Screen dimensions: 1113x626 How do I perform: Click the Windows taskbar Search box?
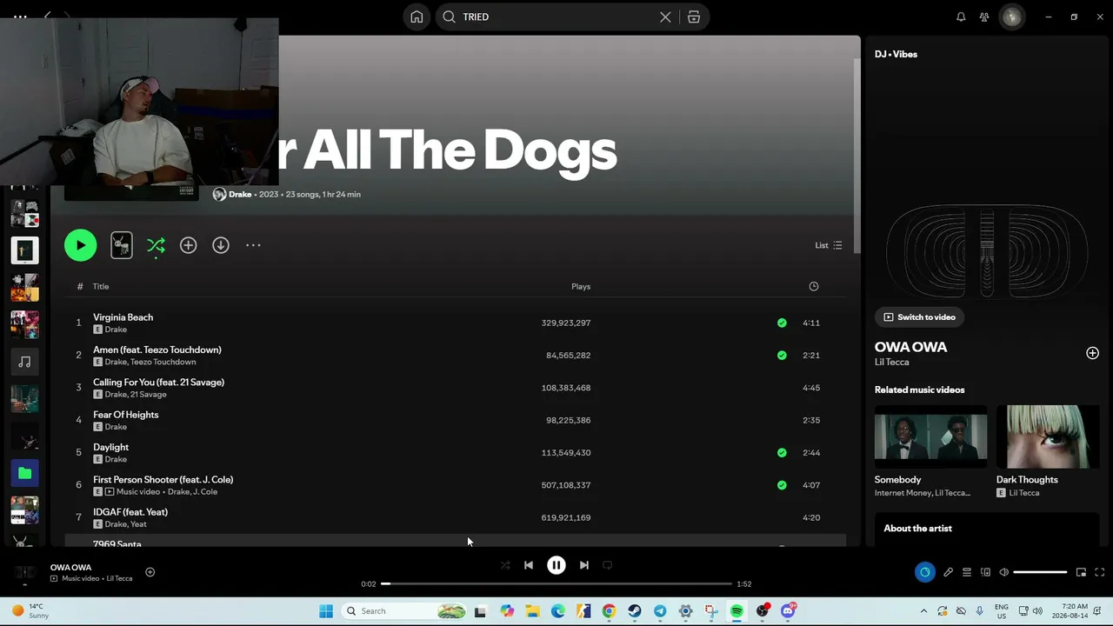click(405, 611)
